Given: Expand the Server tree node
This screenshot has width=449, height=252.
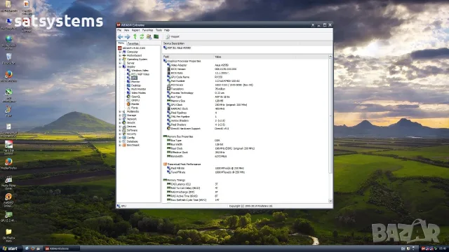Looking at the screenshot, I should [x=120, y=63].
